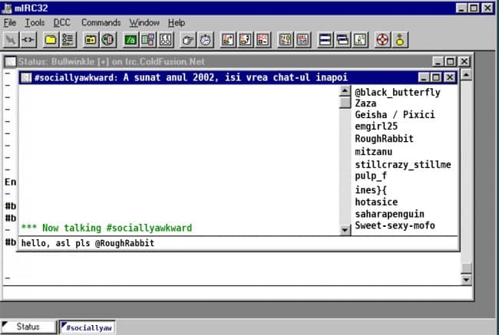Click the Cascade windows toolbar icon
Image resolution: width=499 pixels, height=335 pixels.
342,40
